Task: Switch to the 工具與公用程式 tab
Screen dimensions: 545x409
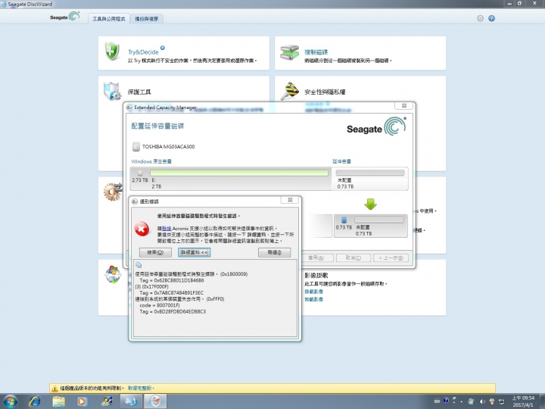Action: pos(109,19)
